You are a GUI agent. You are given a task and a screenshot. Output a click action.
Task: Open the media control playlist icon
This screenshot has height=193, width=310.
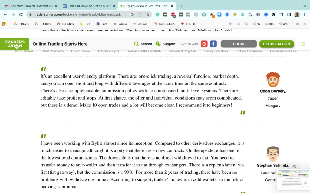[x=281, y=14]
